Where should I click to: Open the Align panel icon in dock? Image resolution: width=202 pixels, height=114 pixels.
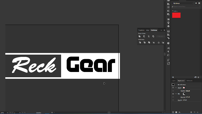click(168, 35)
